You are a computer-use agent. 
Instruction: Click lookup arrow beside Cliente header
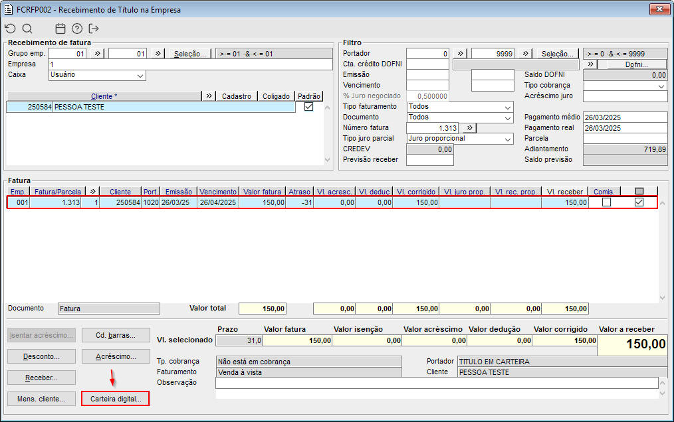point(209,96)
